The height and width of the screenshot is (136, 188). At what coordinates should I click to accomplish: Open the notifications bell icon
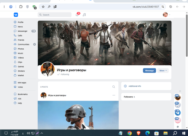point(77,15)
